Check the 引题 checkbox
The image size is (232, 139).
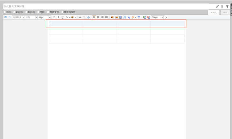[5, 12]
